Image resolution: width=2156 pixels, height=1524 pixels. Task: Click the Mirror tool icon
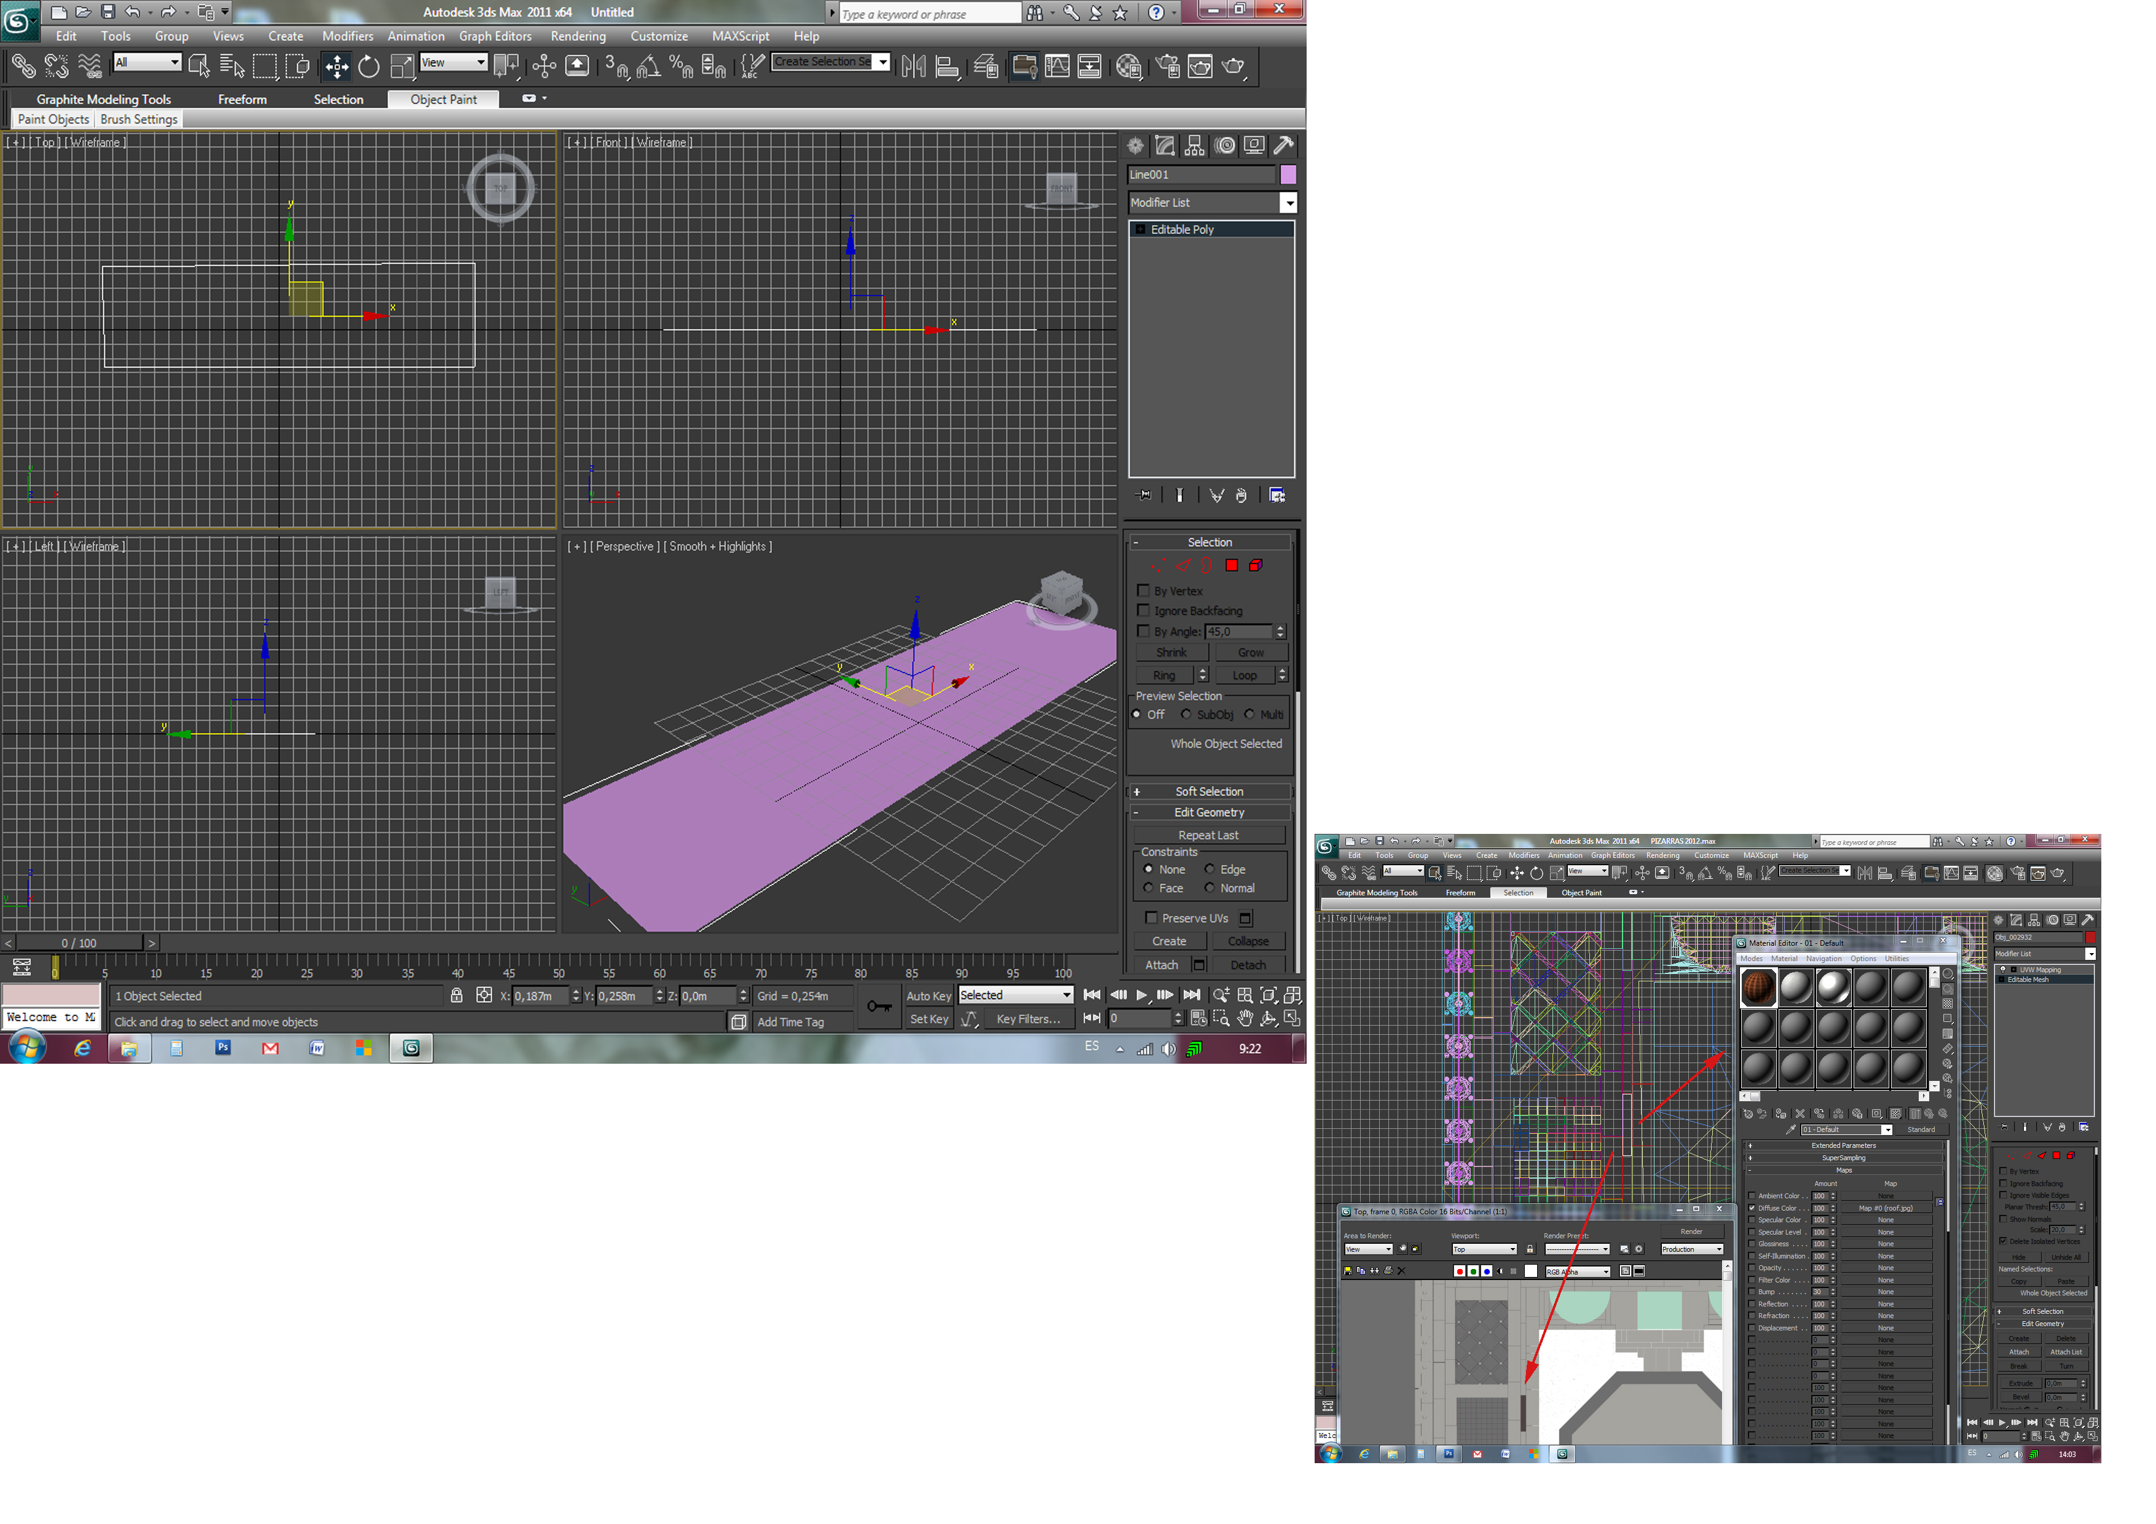(x=913, y=66)
